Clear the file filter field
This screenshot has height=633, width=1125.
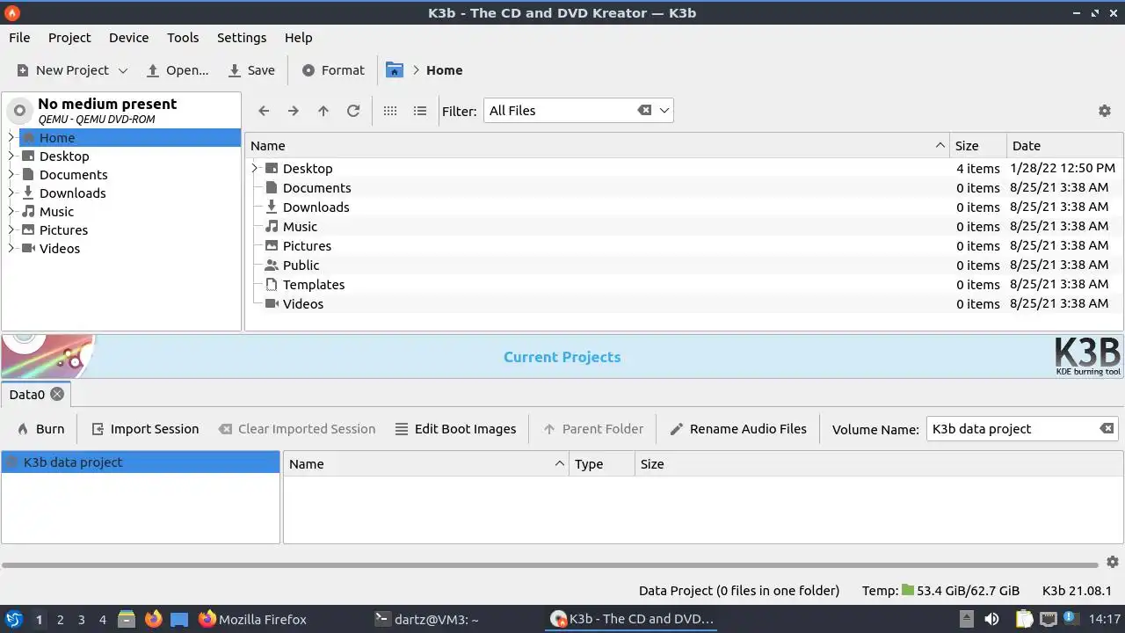(644, 111)
